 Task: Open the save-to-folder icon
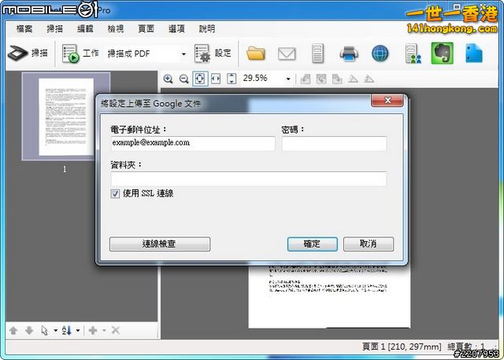[256, 53]
